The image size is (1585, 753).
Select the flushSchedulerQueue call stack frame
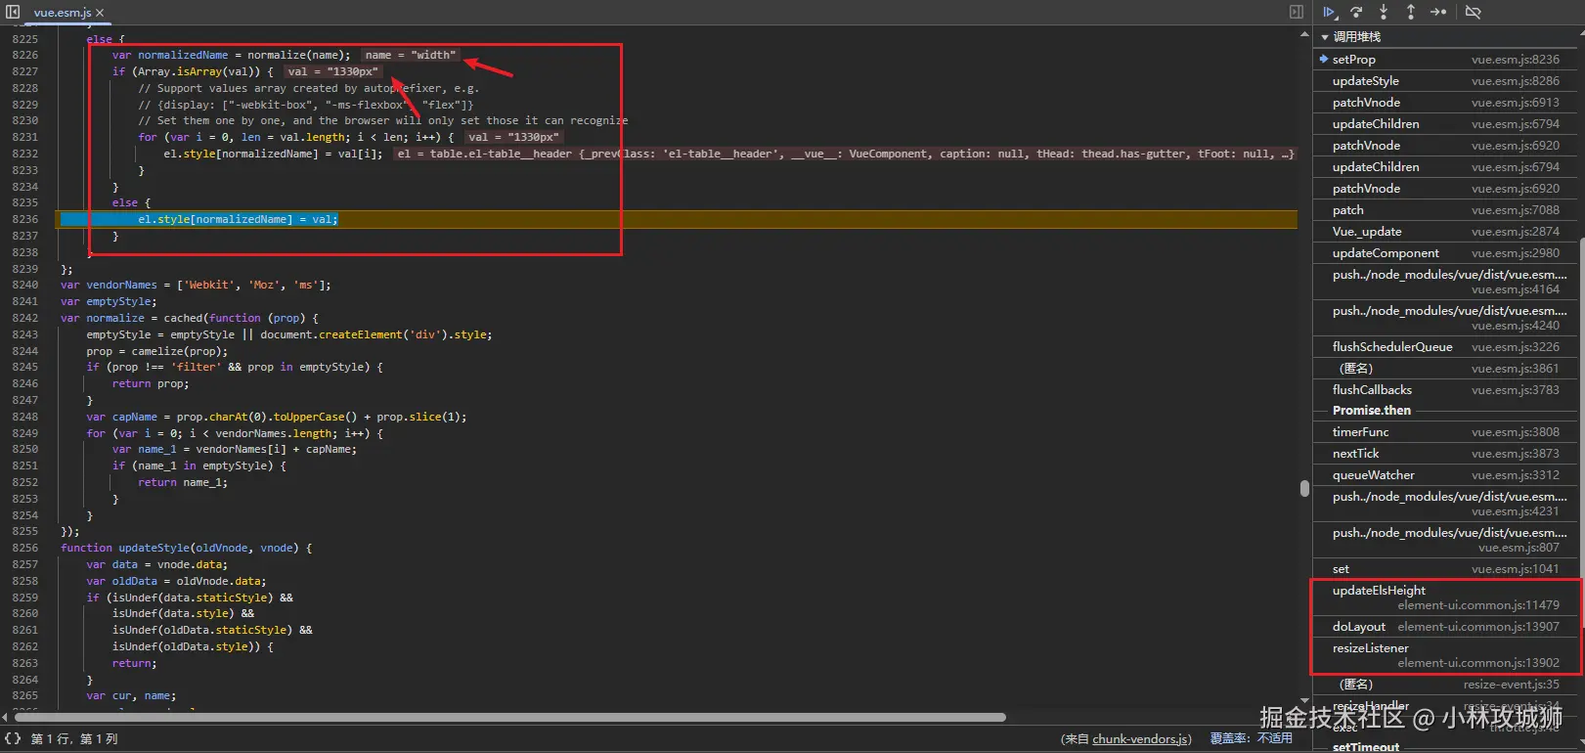pyautogui.click(x=1445, y=347)
